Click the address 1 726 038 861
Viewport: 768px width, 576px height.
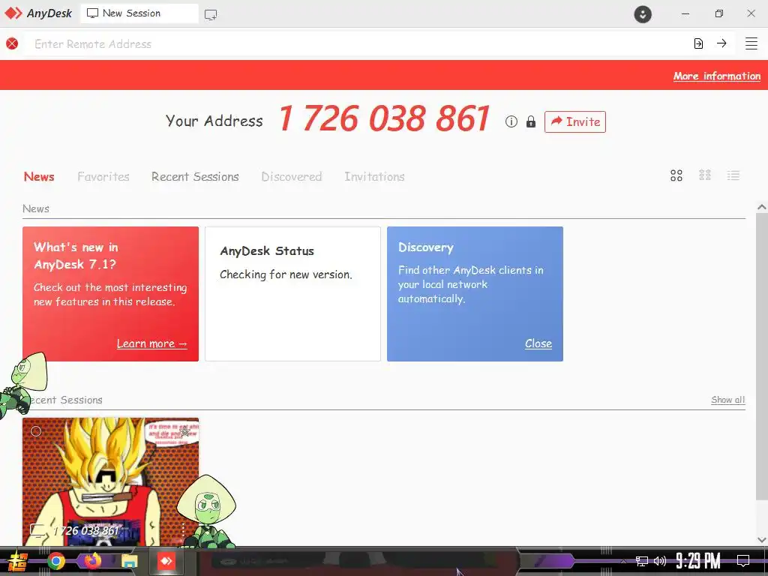click(384, 118)
